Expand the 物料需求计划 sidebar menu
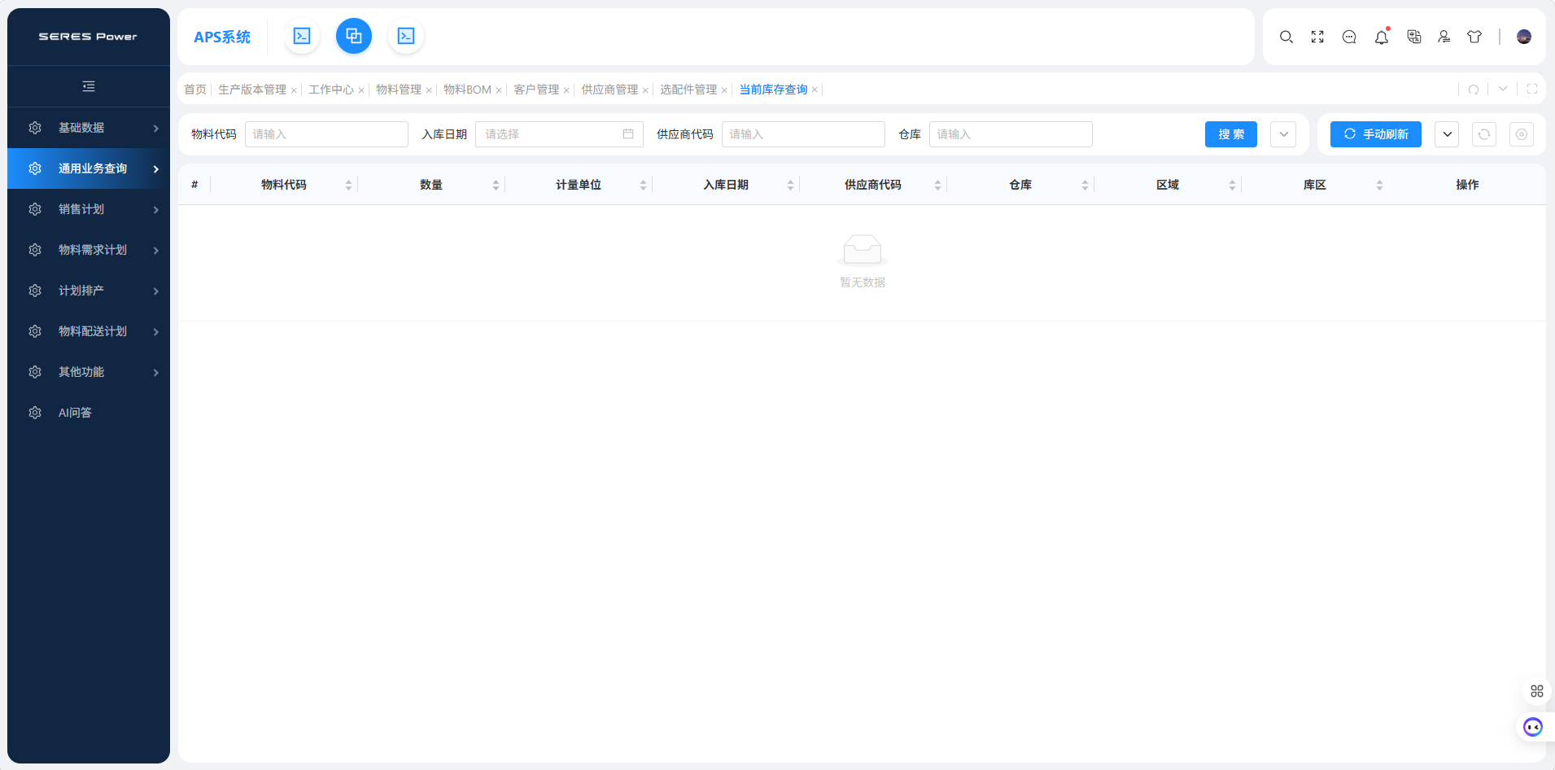1555x770 pixels. tap(89, 250)
